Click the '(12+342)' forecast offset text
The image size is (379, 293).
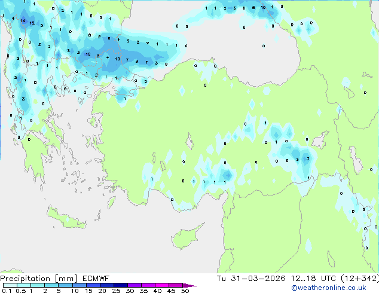pos(360,279)
